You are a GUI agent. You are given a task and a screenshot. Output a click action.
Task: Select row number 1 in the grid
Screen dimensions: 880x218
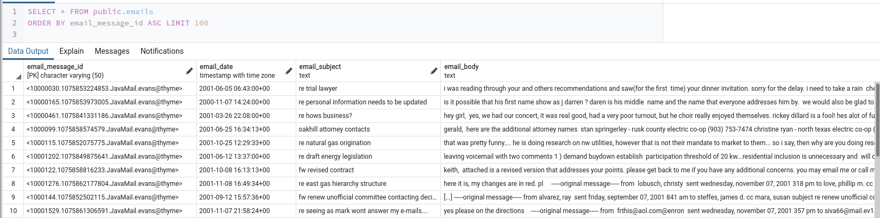point(13,89)
